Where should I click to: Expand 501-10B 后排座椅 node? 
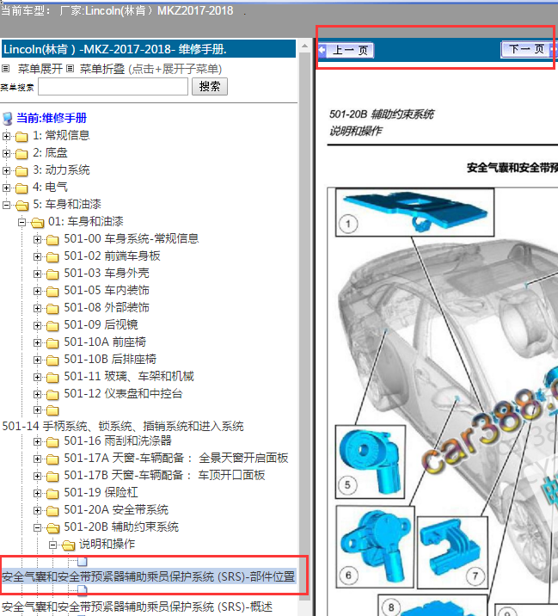pos(37,360)
